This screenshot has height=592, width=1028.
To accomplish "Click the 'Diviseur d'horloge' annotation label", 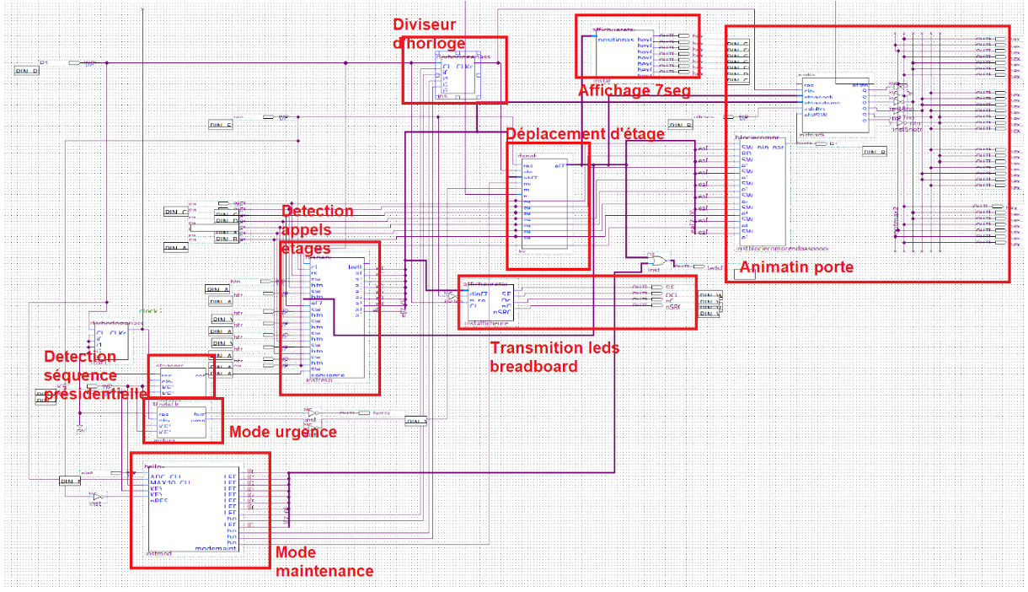I will pos(428,33).
